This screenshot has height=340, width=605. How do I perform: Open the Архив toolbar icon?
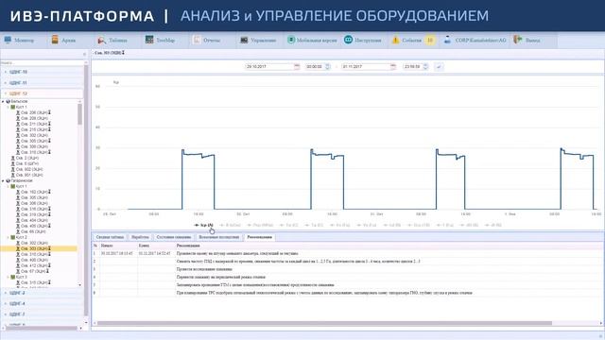[55, 40]
